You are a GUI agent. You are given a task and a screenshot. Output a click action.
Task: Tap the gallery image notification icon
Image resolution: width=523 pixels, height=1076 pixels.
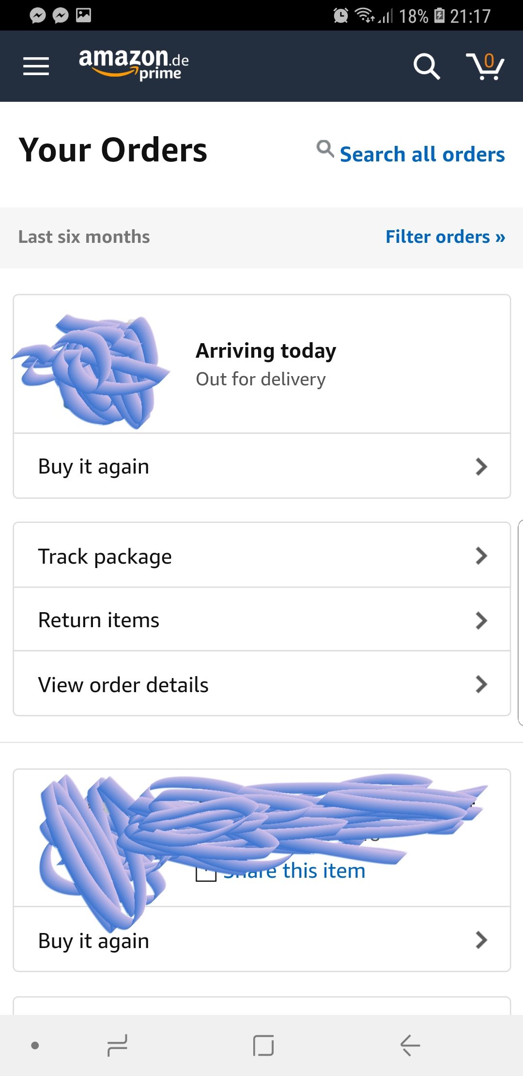[83, 16]
